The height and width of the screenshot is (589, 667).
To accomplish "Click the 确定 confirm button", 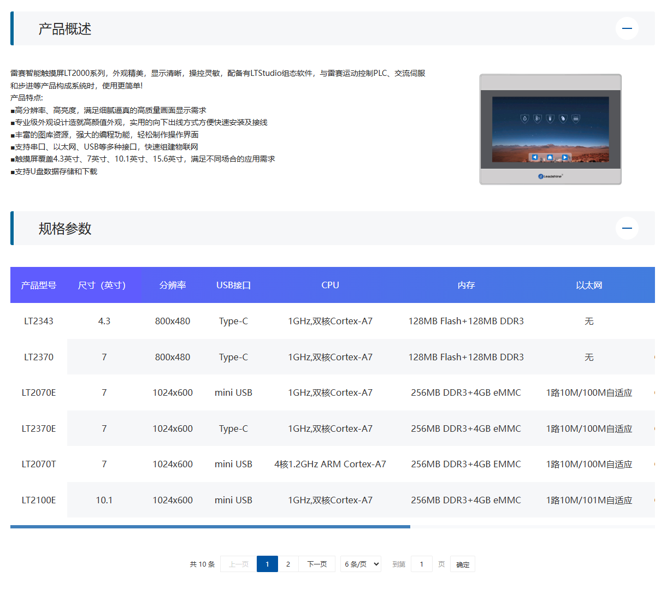I will coord(462,564).
